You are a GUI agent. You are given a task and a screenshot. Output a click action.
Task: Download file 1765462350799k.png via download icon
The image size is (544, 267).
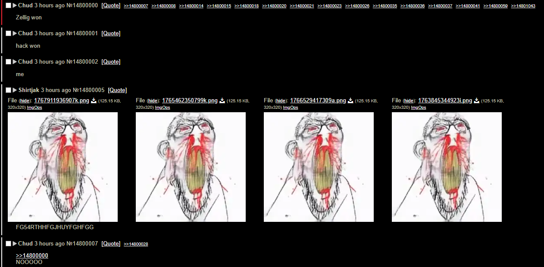222,101
